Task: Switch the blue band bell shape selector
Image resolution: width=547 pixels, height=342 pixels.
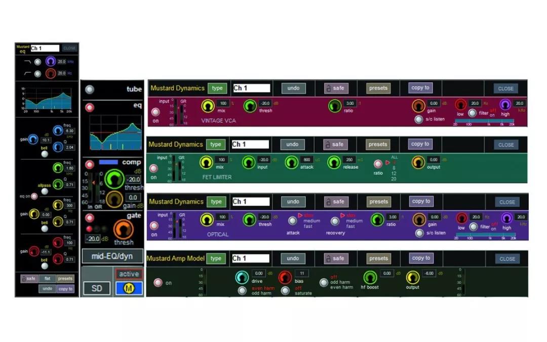Action: pyautogui.click(x=45, y=154)
